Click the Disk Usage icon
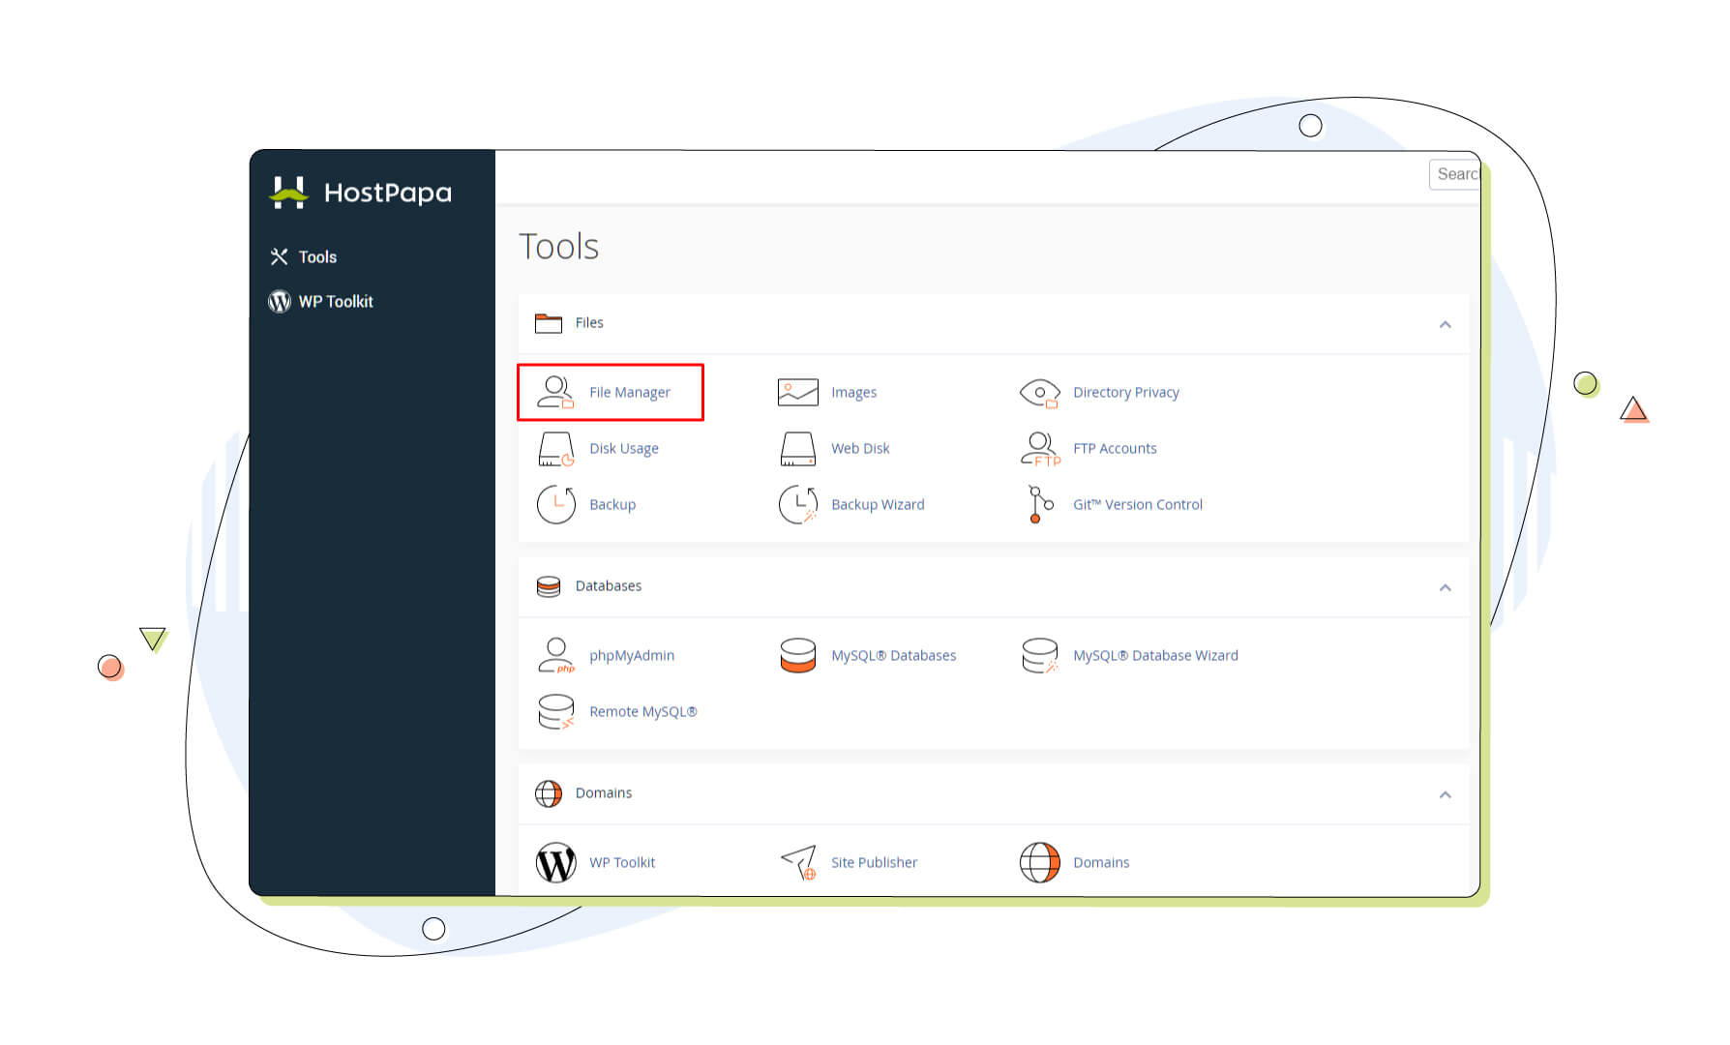Screen dimensions: 1730x1045 [x=555, y=449]
